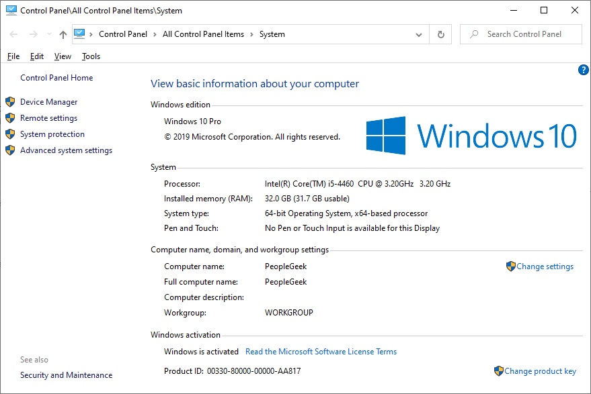Click the shield icon next to Change product key
This screenshot has height=394, width=591.
pos(499,371)
